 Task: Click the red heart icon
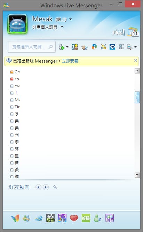[x=74, y=218]
